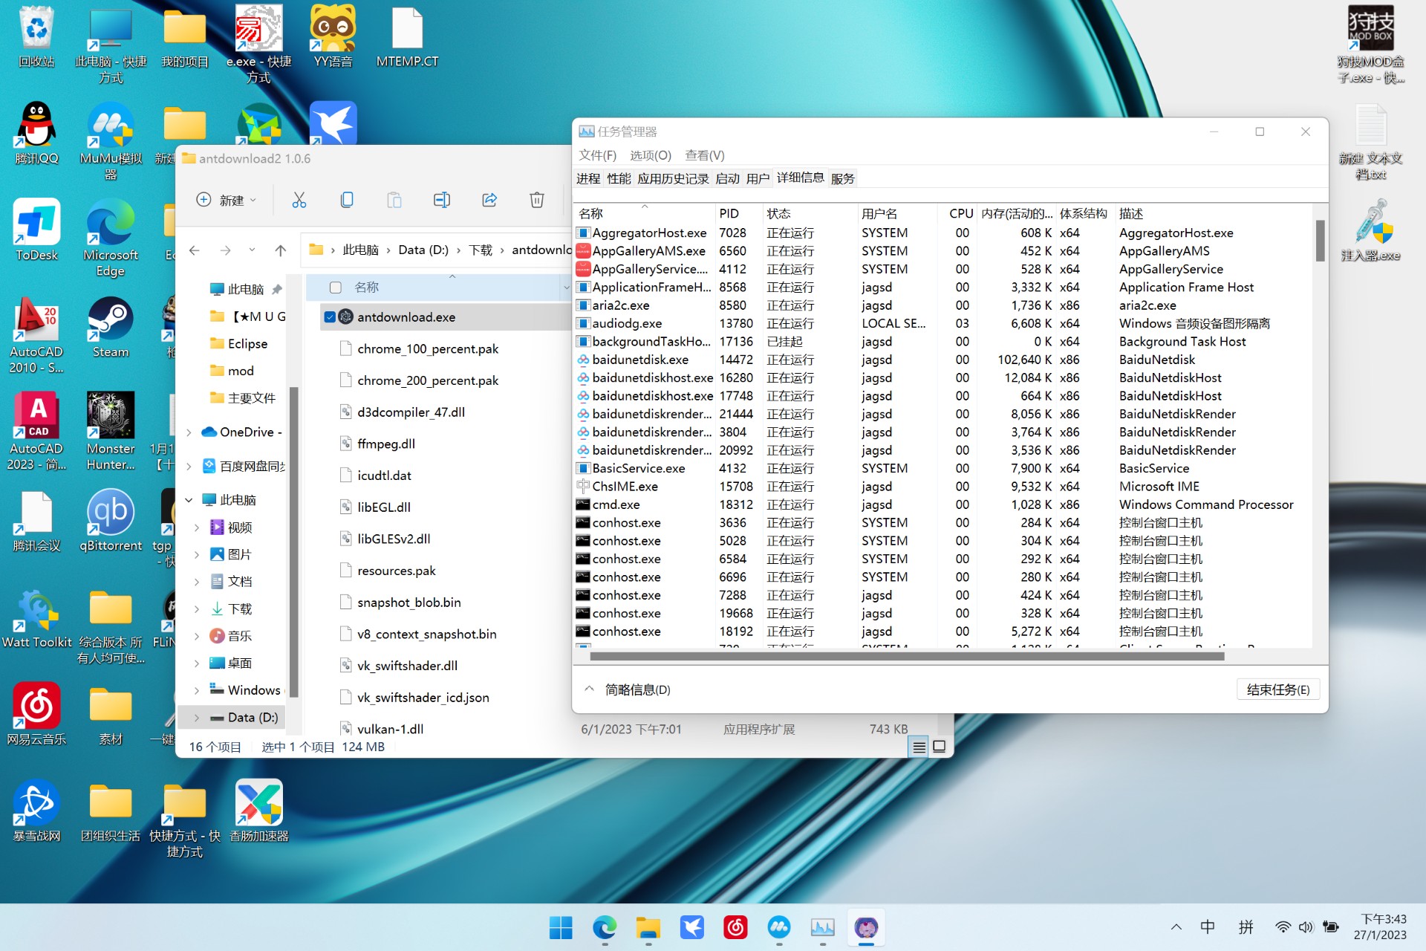Open File Explorer from the taskbar

648,927
